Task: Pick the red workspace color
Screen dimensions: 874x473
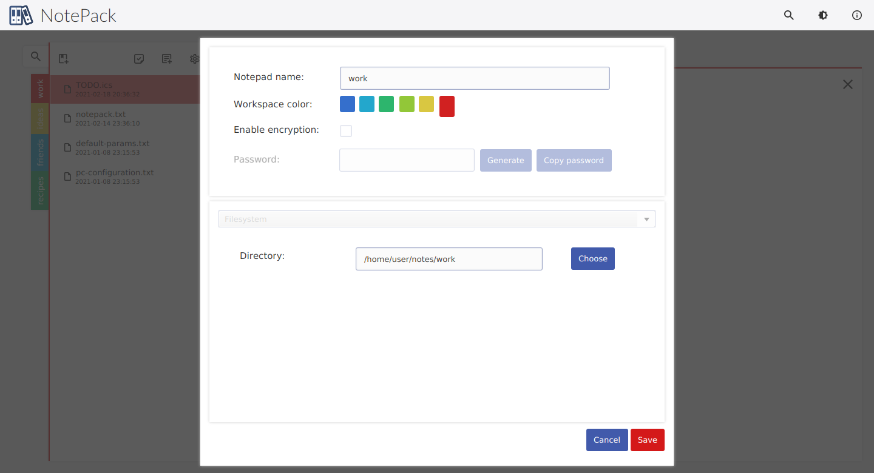Action: (447, 106)
